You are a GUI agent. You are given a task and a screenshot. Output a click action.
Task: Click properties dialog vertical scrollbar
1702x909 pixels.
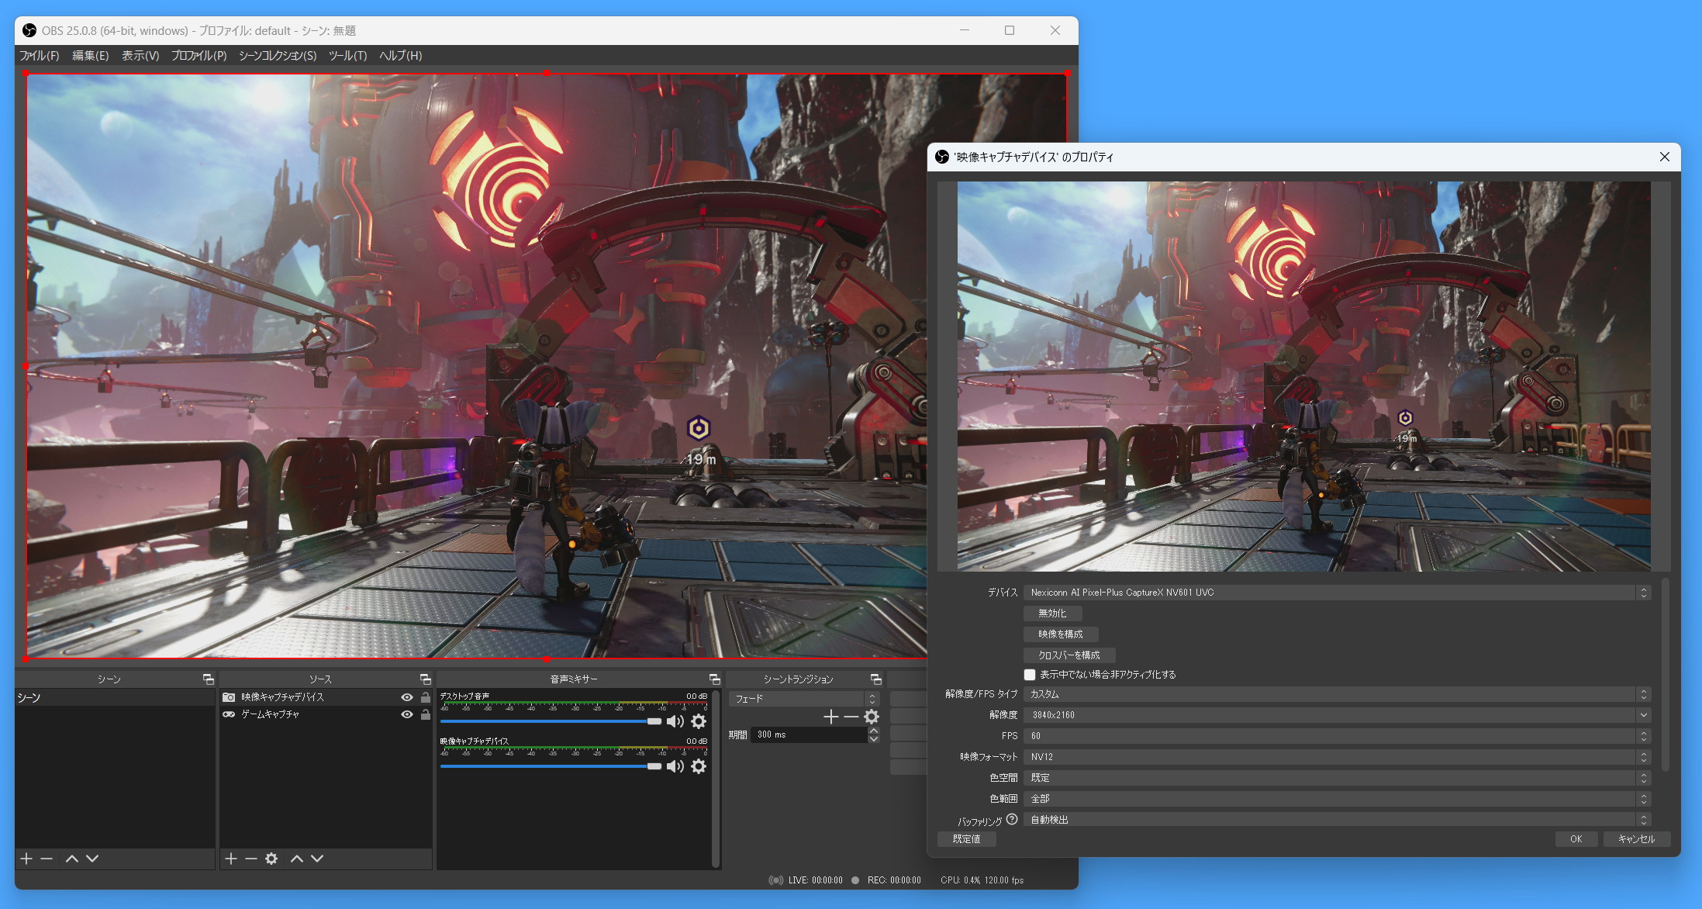1665,673
